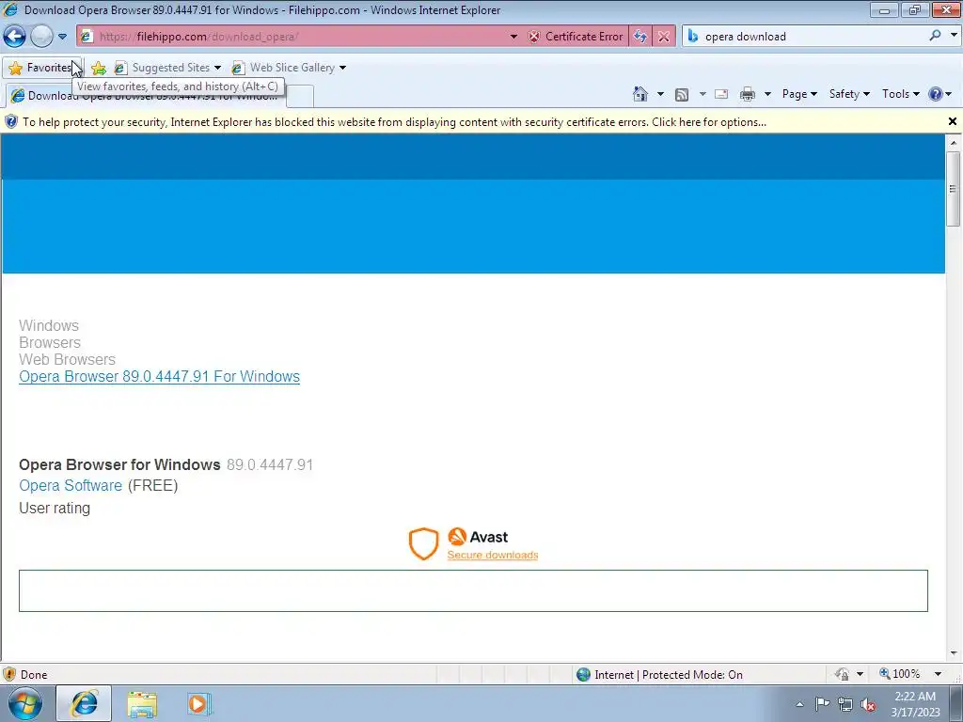
Task: Click the orange shield Avast icon
Action: [424, 543]
